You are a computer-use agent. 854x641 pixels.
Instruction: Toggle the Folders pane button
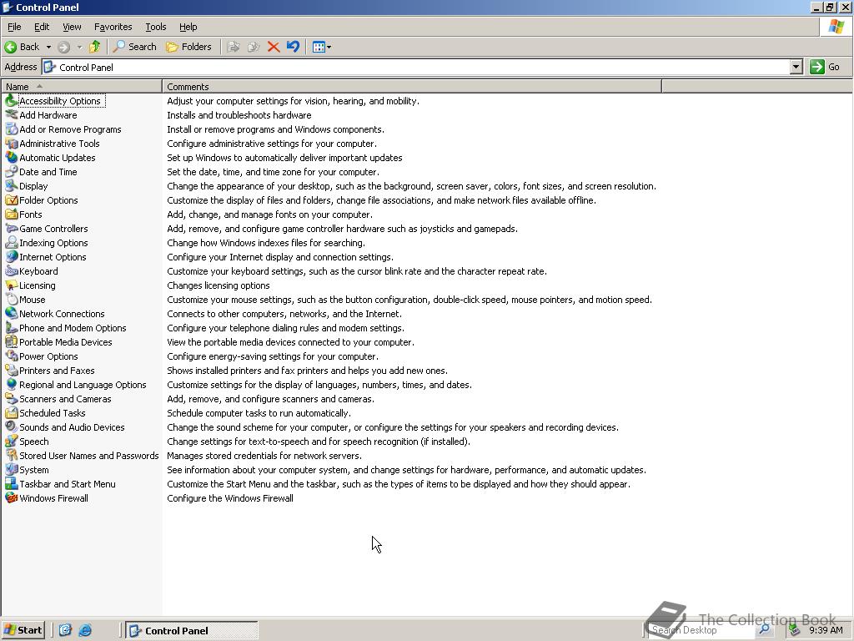coord(189,47)
